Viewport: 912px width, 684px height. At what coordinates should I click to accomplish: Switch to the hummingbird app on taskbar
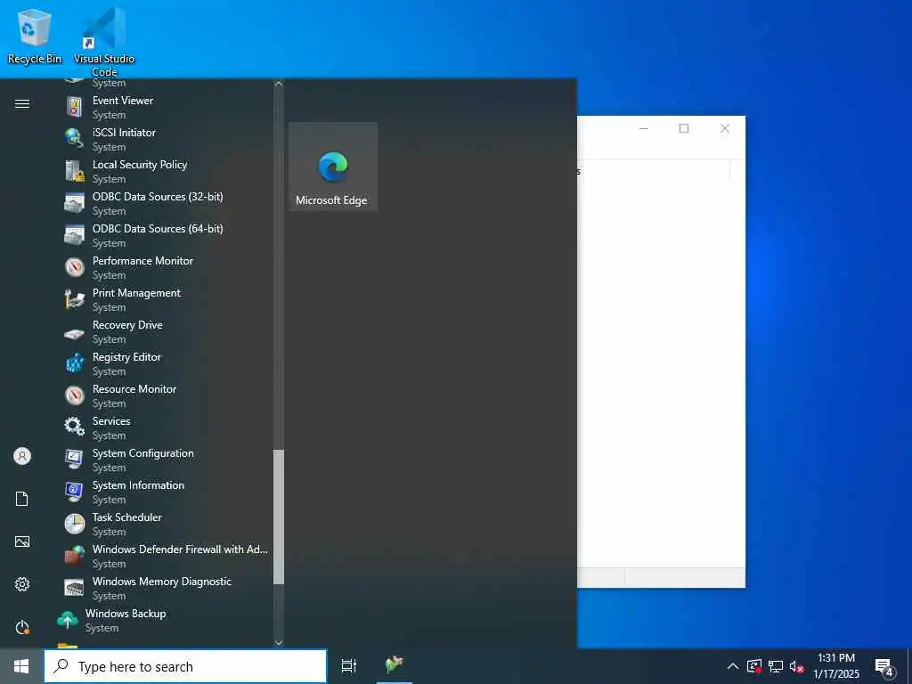pyautogui.click(x=395, y=666)
